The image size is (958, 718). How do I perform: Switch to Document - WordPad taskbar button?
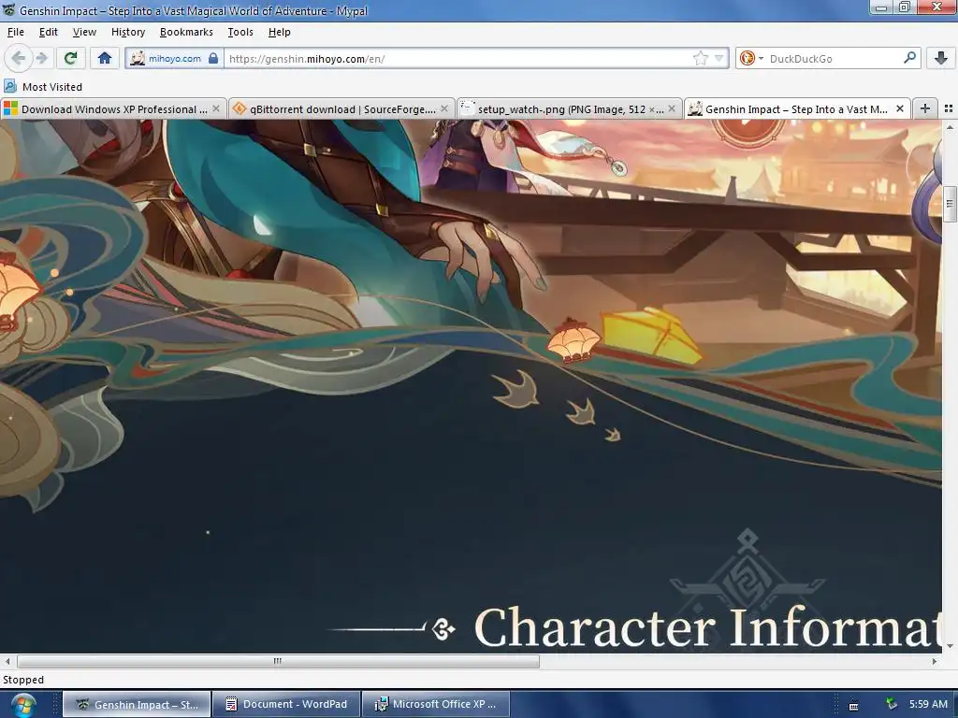[x=286, y=705]
